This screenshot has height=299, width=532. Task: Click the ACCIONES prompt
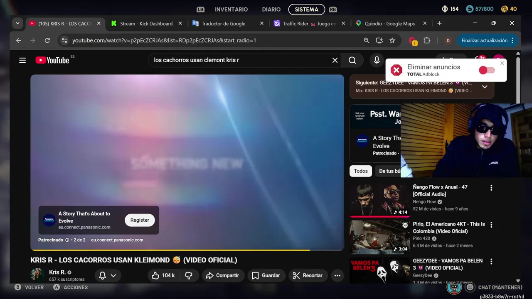pyautogui.click(x=70, y=287)
